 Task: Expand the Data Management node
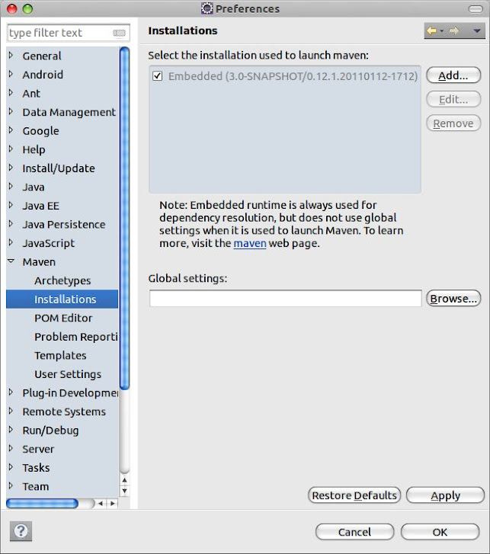[x=11, y=112]
